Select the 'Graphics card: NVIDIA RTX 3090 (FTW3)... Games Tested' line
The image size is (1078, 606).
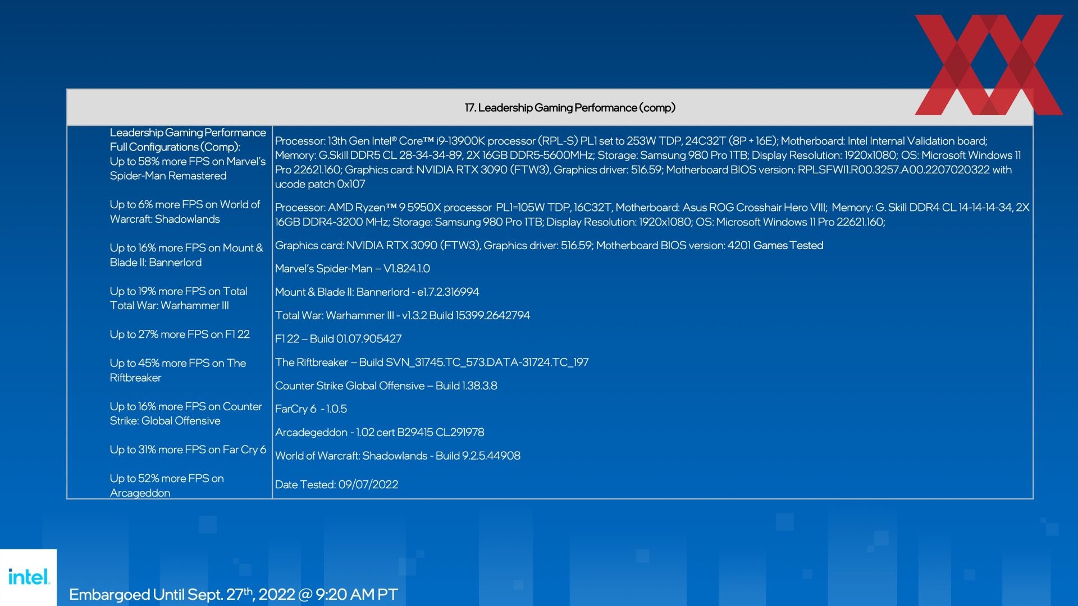pyautogui.click(x=549, y=245)
